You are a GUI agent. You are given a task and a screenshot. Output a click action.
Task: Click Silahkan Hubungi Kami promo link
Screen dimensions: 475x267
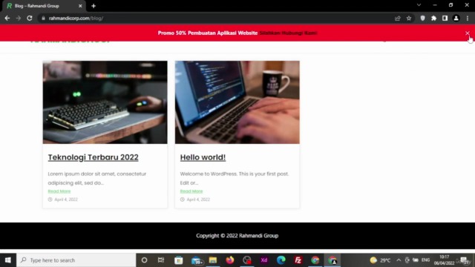pyautogui.click(x=288, y=33)
